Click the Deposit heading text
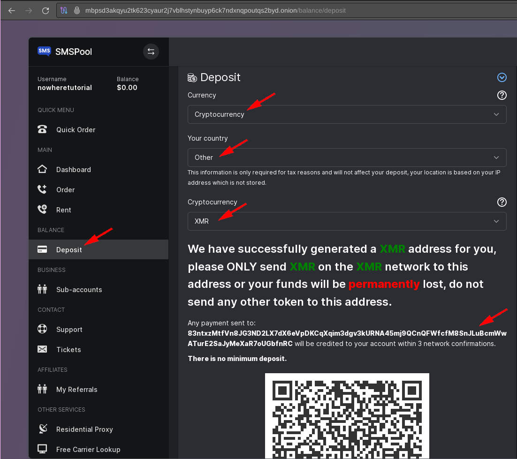The height and width of the screenshot is (459, 517). (x=220, y=77)
